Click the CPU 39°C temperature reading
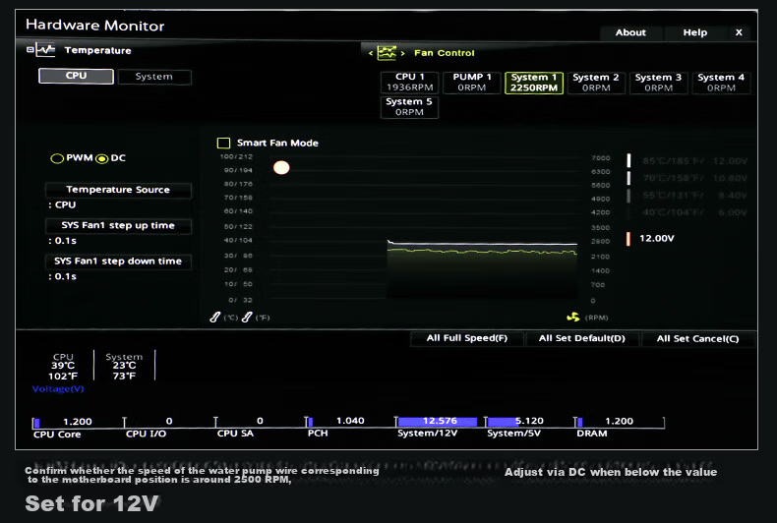Viewport: 777px width, 523px height. pyautogui.click(x=63, y=366)
